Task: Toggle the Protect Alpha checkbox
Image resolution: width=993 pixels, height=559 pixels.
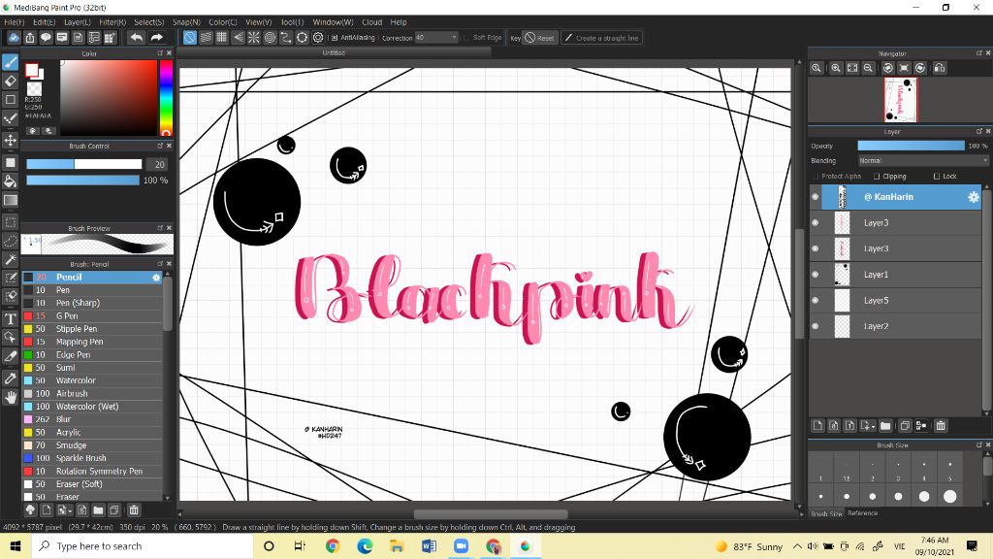Action: click(816, 177)
